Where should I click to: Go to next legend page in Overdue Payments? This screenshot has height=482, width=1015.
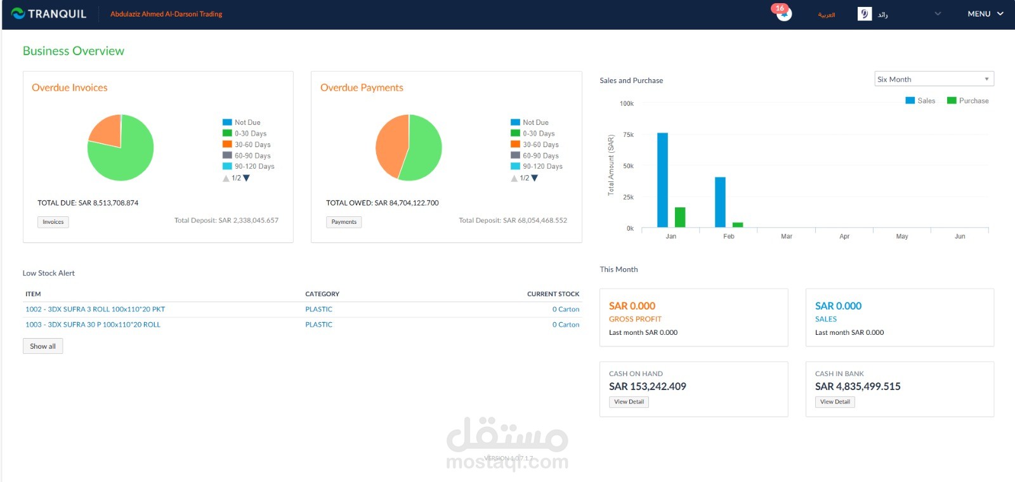click(x=534, y=178)
